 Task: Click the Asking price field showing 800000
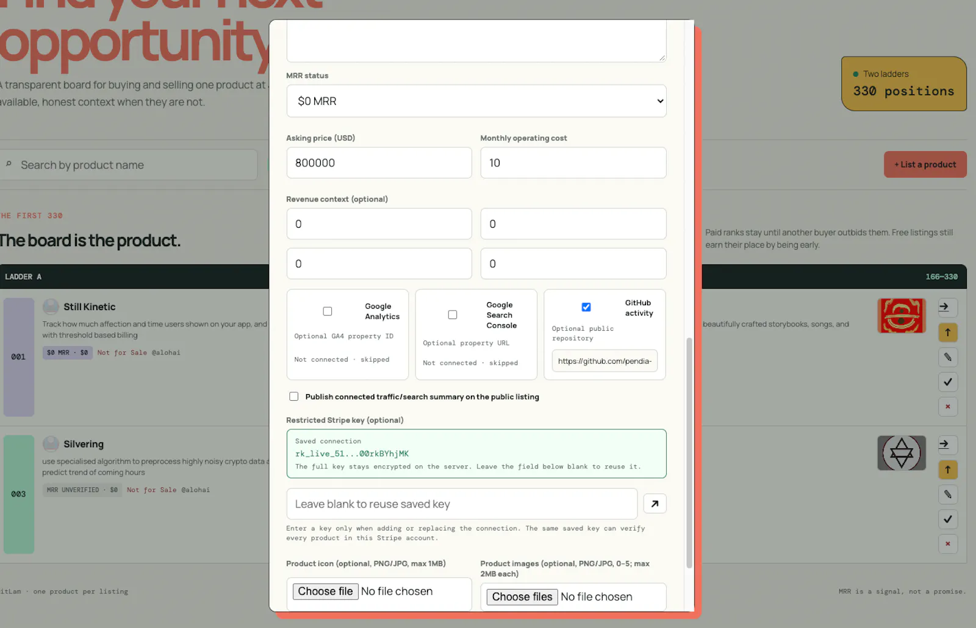pos(379,163)
